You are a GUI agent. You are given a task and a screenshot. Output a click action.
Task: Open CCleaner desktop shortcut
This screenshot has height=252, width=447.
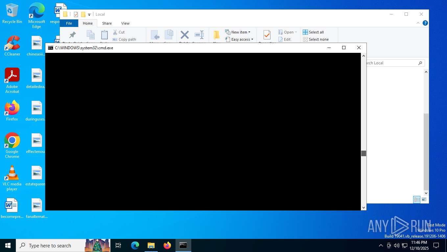(12, 46)
